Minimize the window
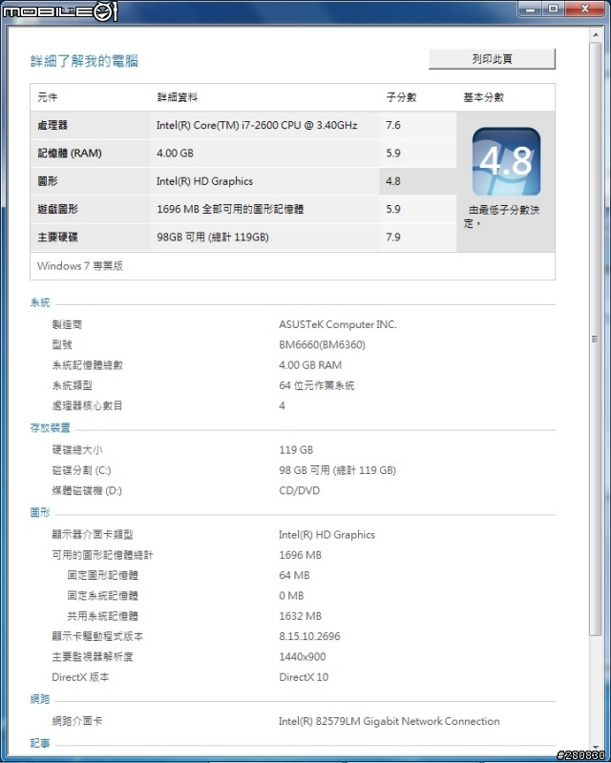 coord(530,9)
